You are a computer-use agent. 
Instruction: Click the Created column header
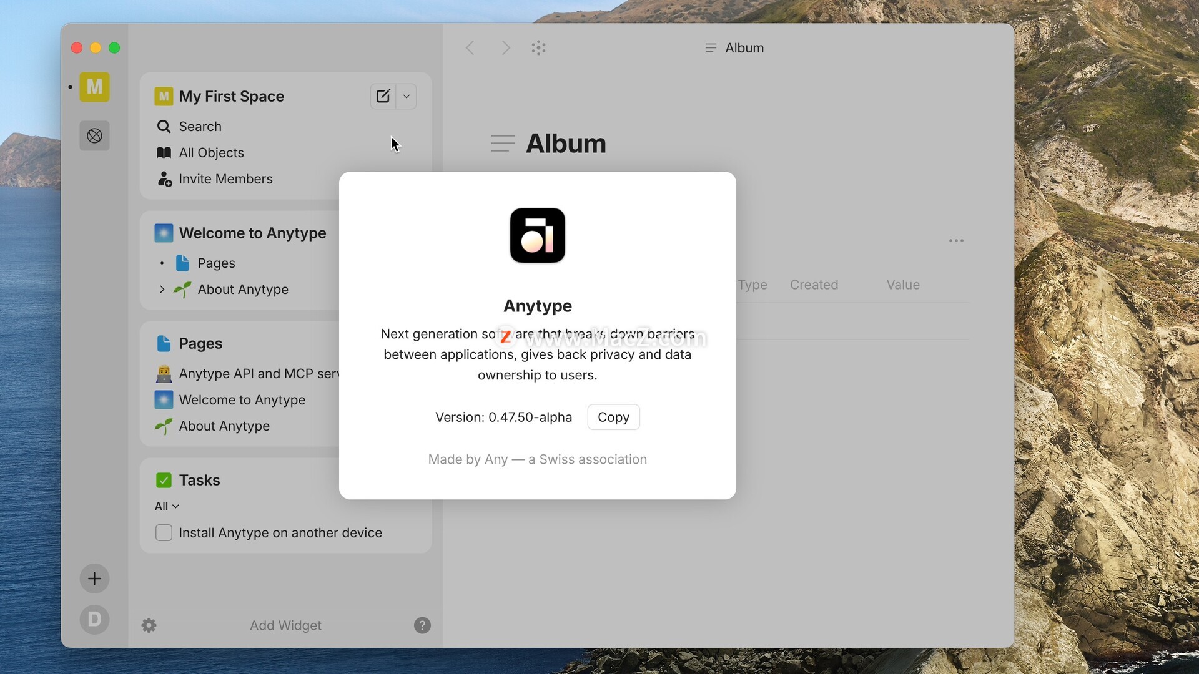(x=814, y=285)
